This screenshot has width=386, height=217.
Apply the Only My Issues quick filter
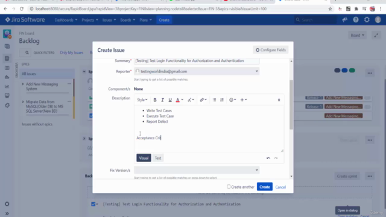pyautogui.click(x=71, y=52)
